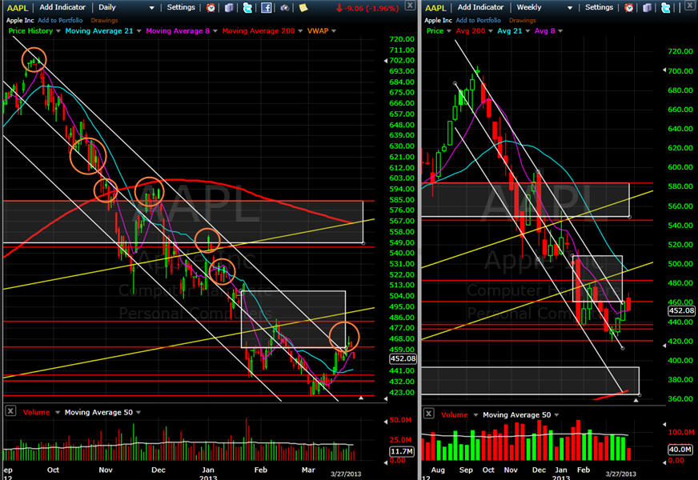The image size is (698, 480).
Task: Click the 3/27/2013 date on Daily chart
Action: point(346,474)
